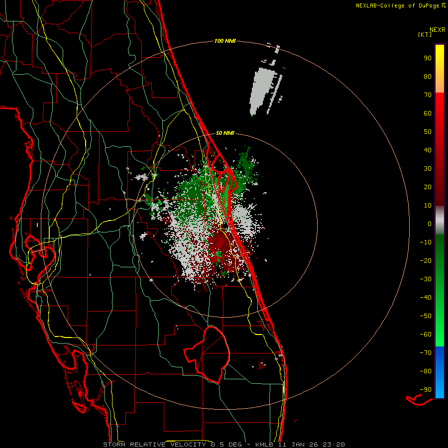Click the 0 value on the velocity scale
The height and width of the screenshot is (448, 448).
(430, 224)
